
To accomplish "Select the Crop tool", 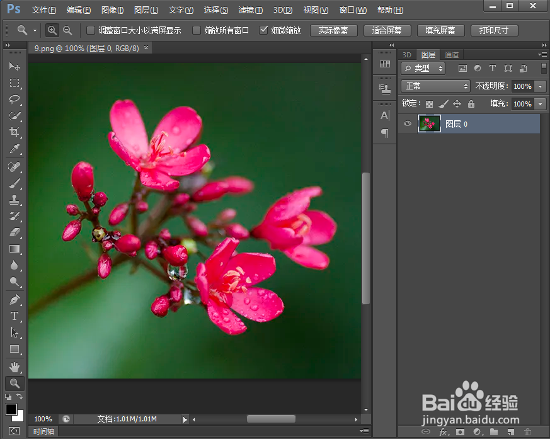I will [14, 132].
